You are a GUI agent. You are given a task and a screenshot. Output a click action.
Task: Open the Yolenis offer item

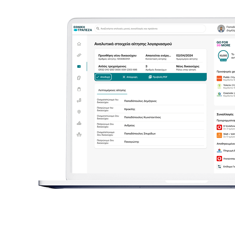click(x=226, y=86)
